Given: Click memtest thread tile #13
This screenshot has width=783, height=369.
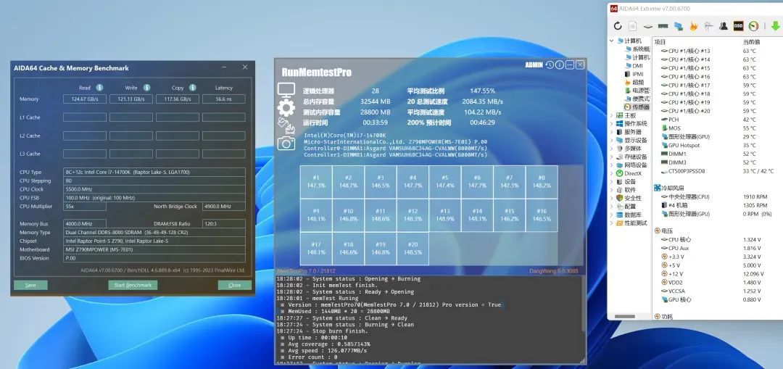Looking at the screenshot, I should point(444,215).
